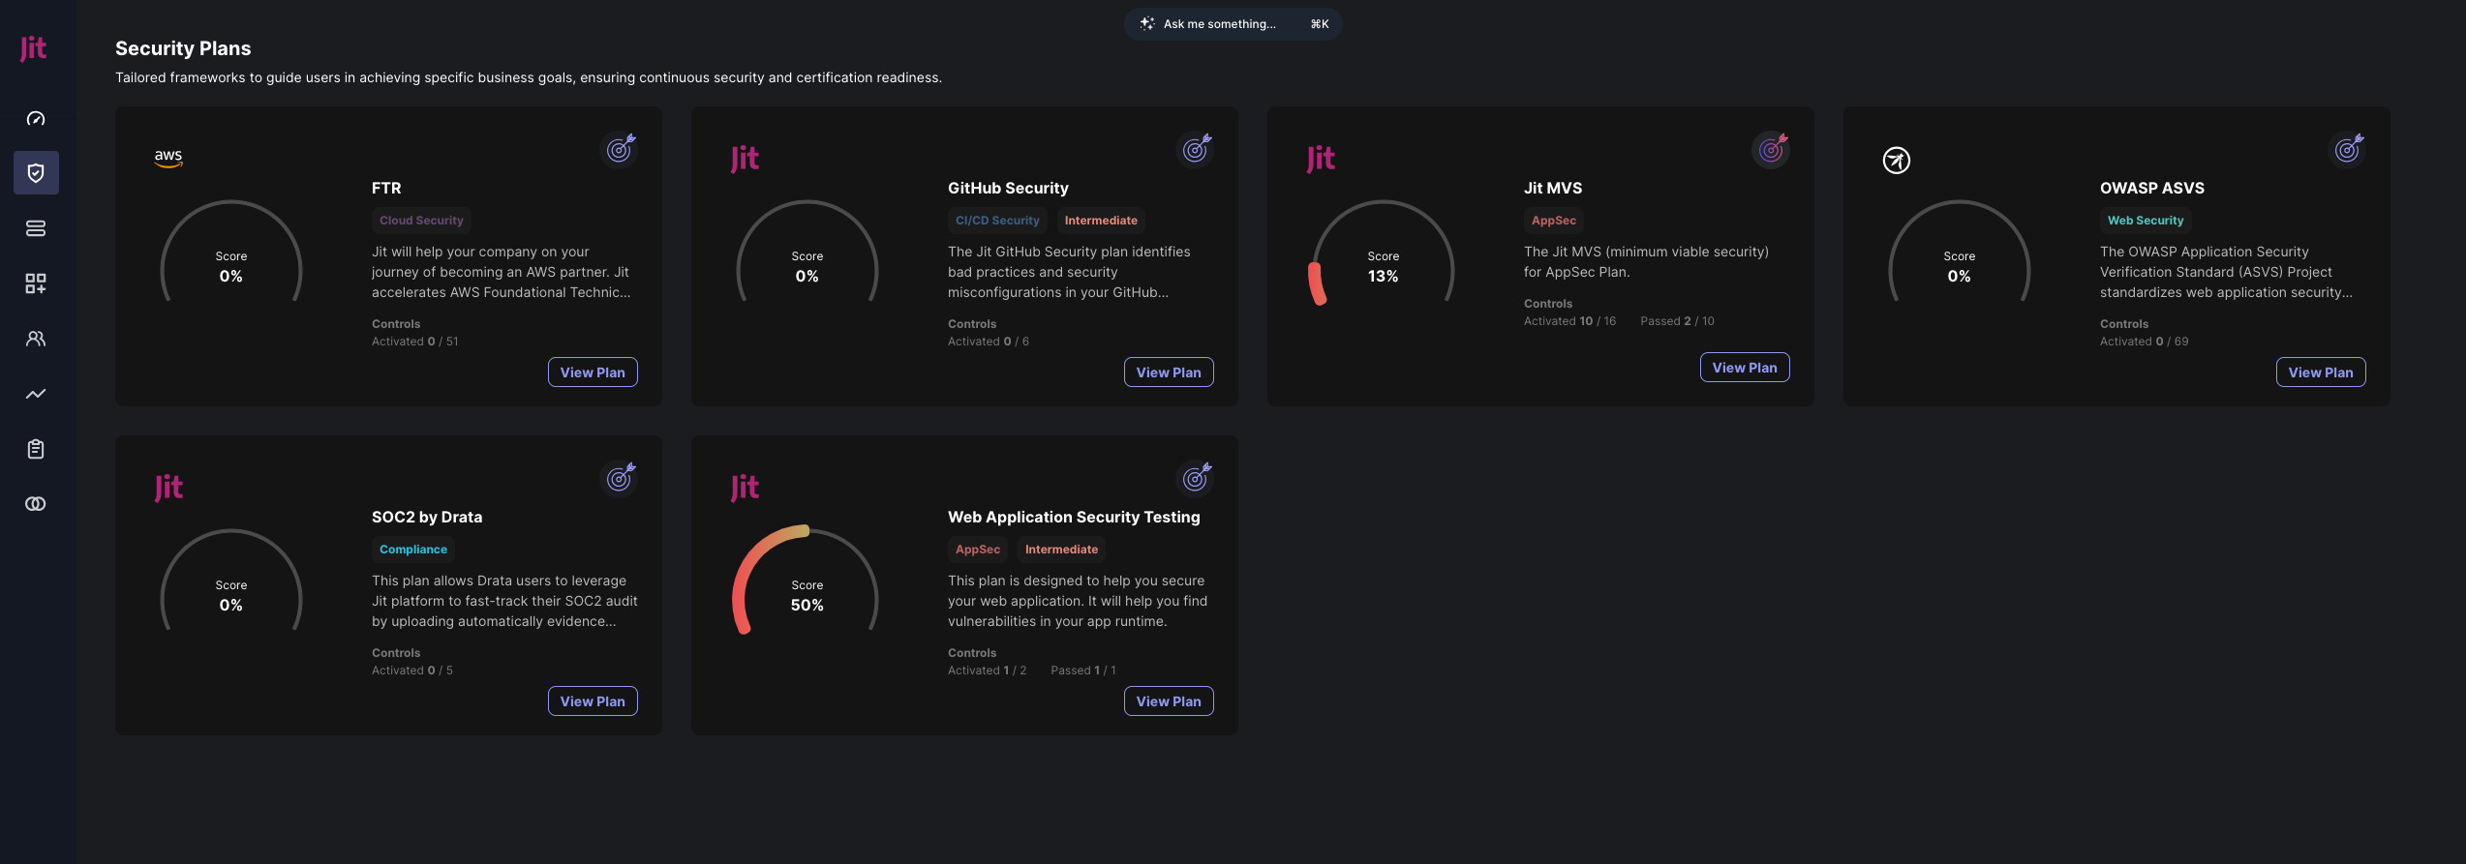Click the target goal icon on FTR card
Image resolution: width=2466 pixels, height=864 pixels.
620,149
